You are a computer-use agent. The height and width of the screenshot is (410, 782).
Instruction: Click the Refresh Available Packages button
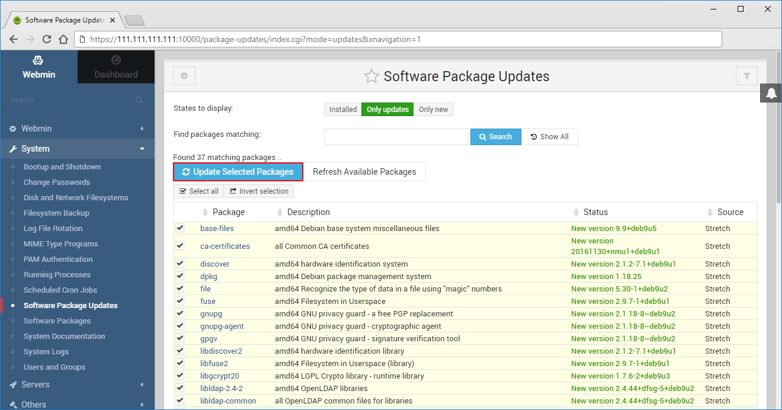click(x=365, y=172)
